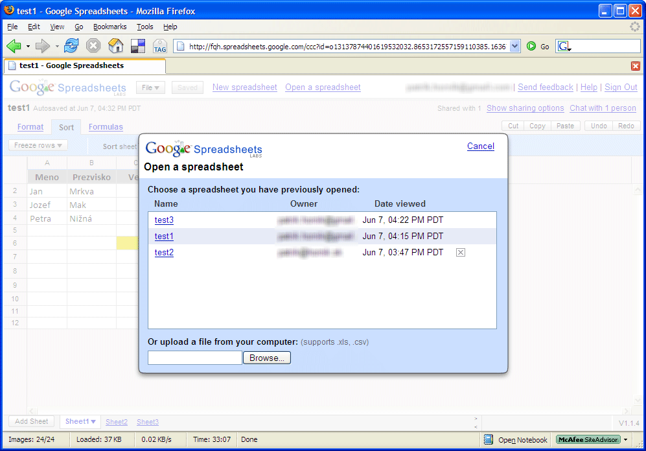Select the Sort tab
This screenshot has height=451, width=646.
pyautogui.click(x=66, y=127)
